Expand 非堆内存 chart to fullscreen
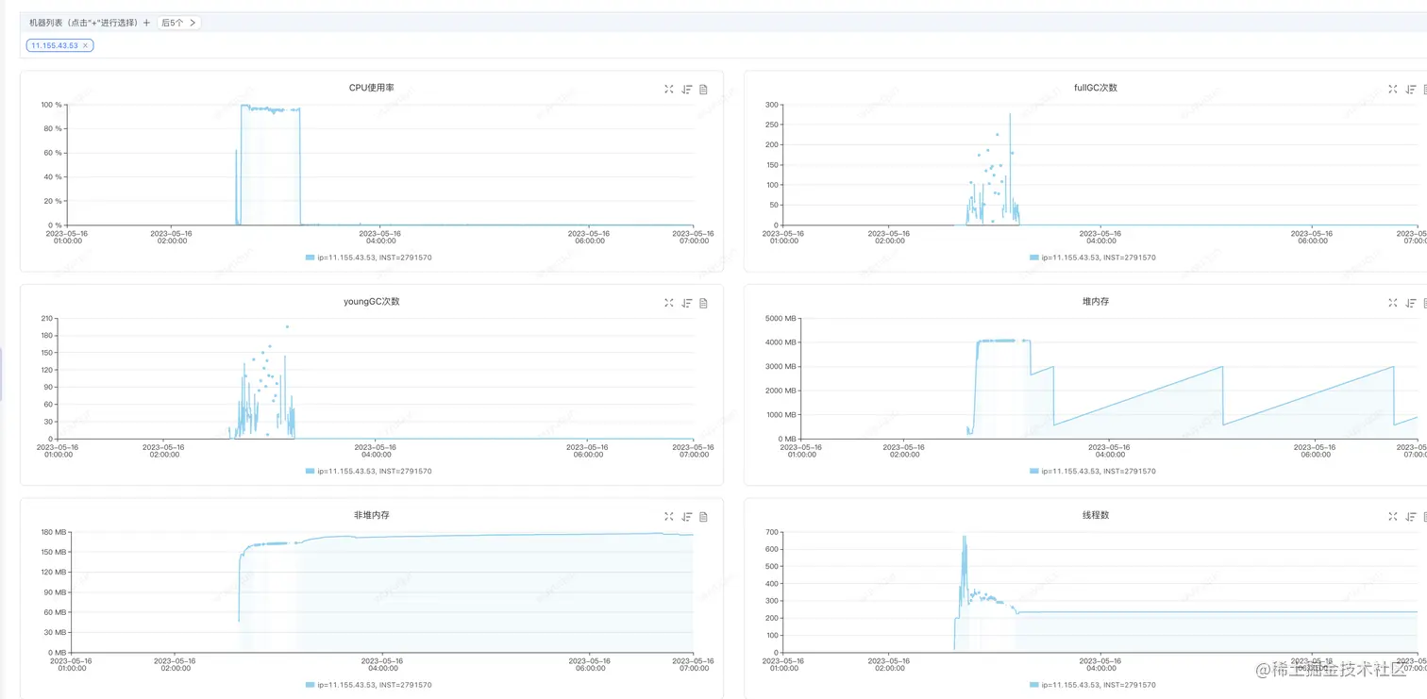This screenshot has height=699, width=1427. point(669,517)
